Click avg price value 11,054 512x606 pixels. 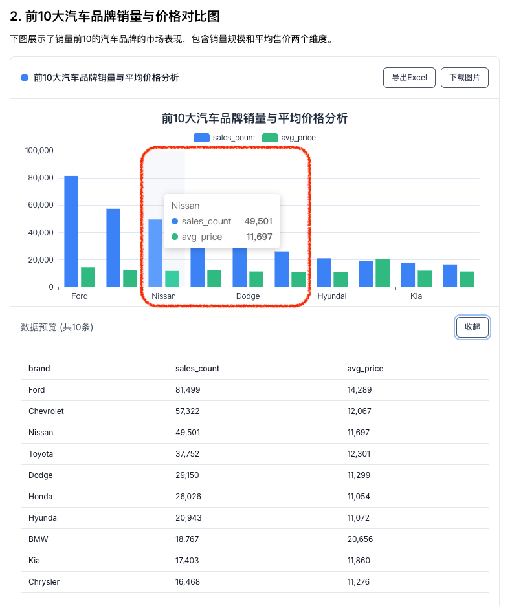click(359, 496)
